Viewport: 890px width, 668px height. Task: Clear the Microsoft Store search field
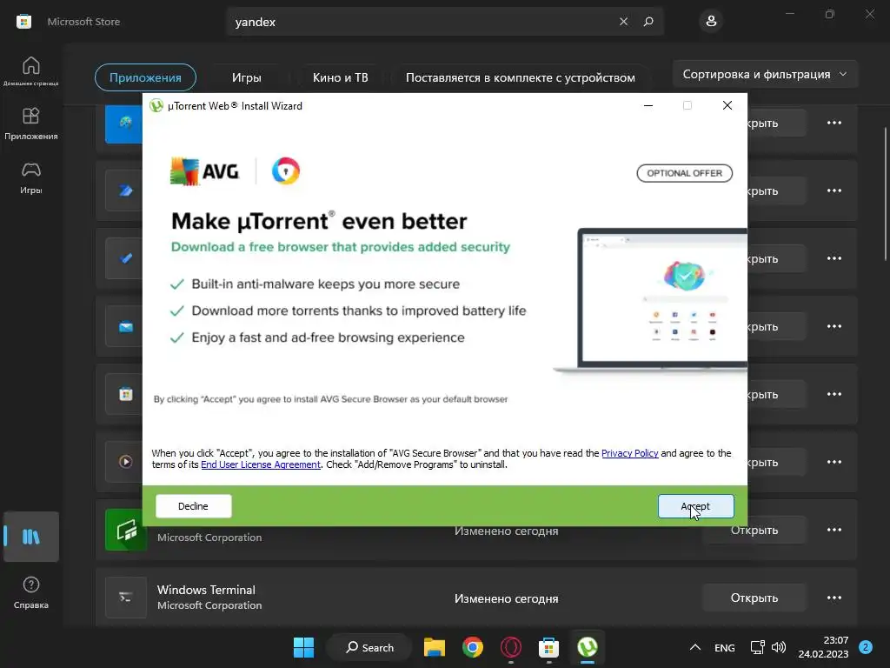point(623,22)
